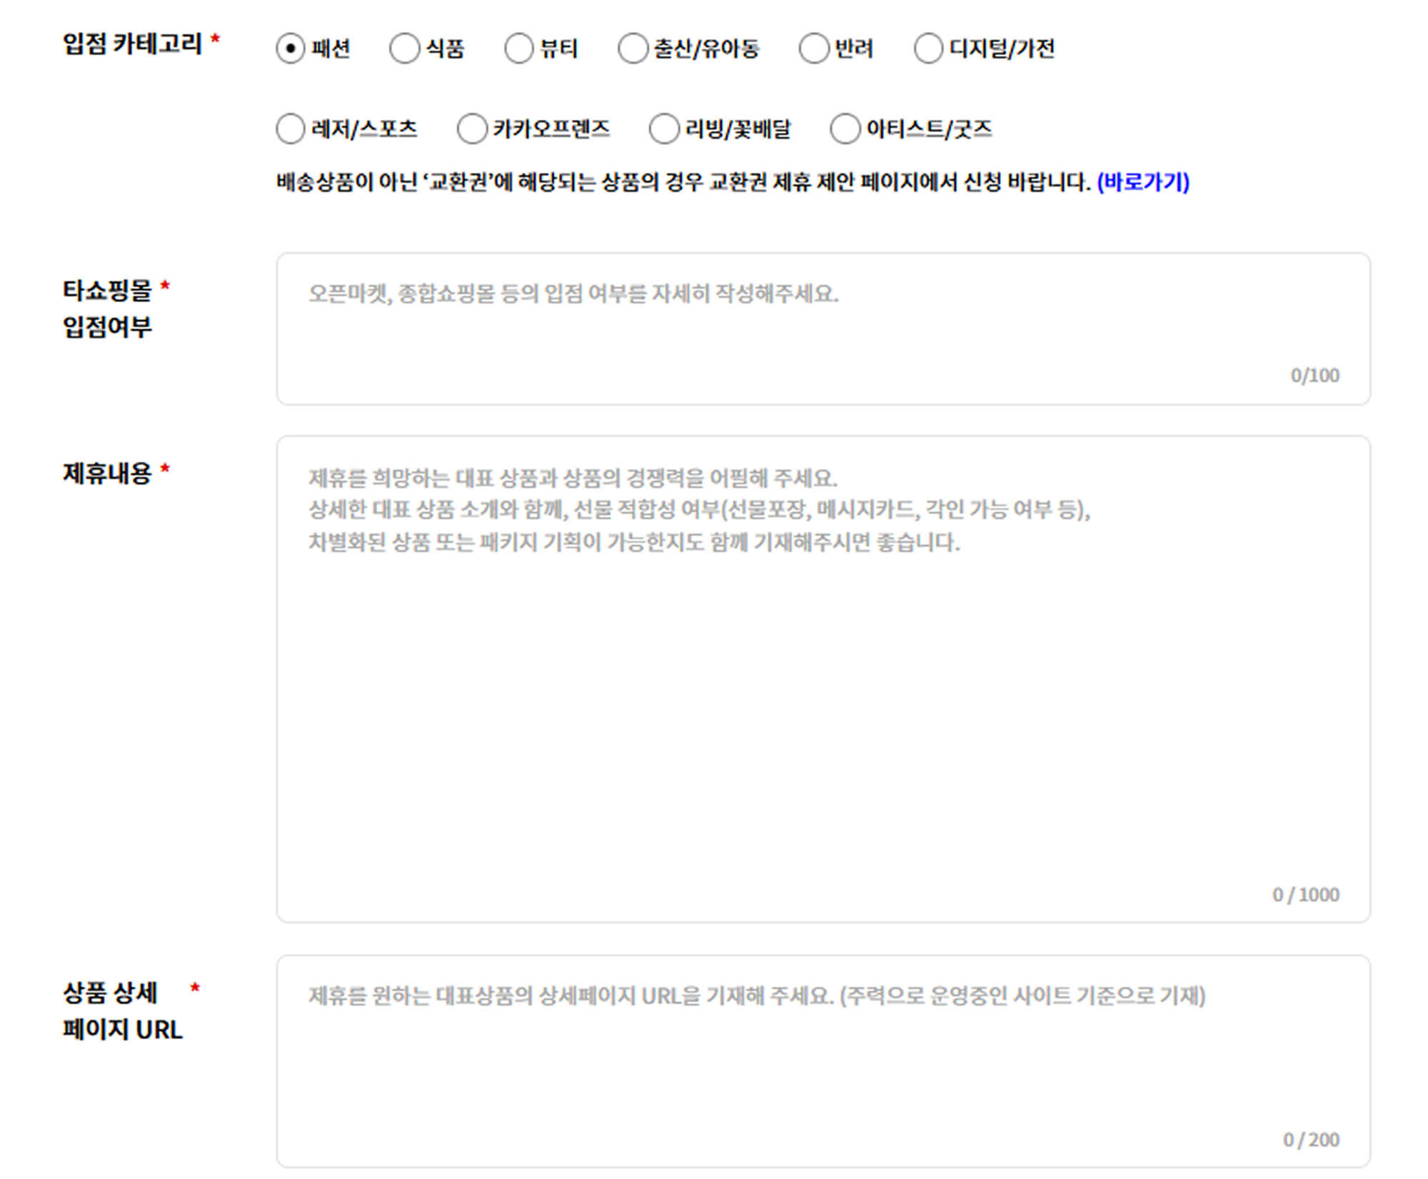Select the 디지털/가전 category

927,49
